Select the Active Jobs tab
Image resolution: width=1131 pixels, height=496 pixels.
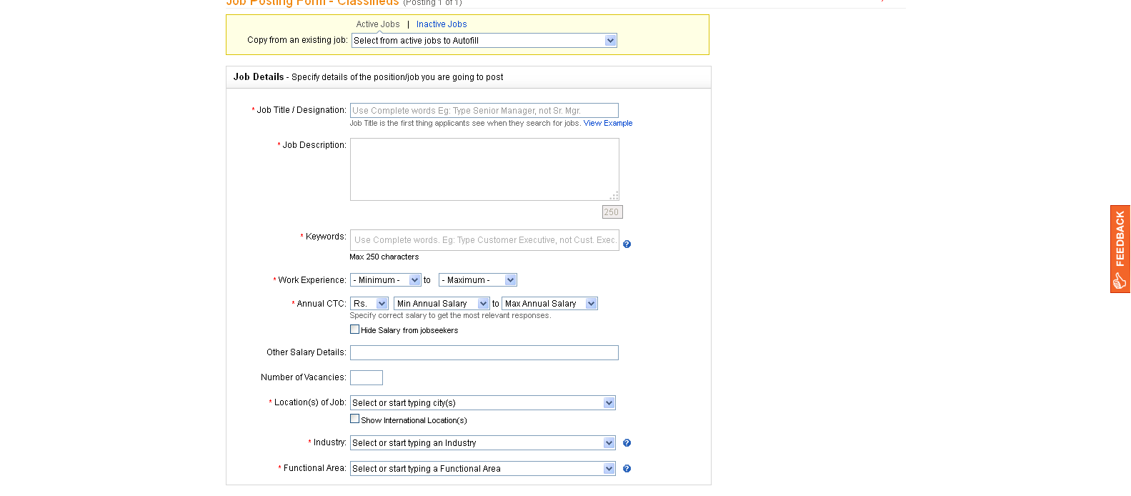tap(378, 24)
